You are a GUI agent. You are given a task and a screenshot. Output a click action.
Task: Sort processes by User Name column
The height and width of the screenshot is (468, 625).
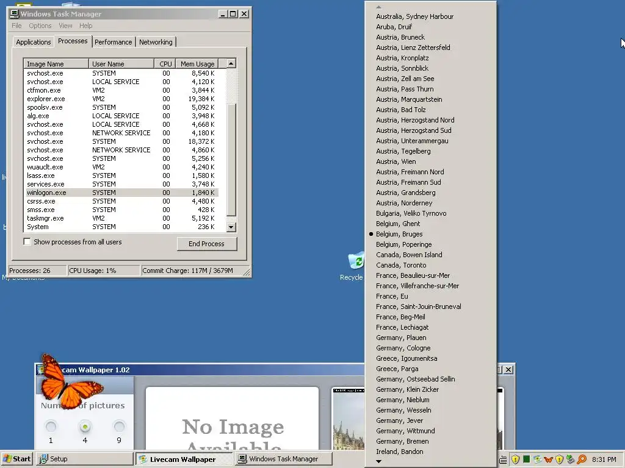121,63
